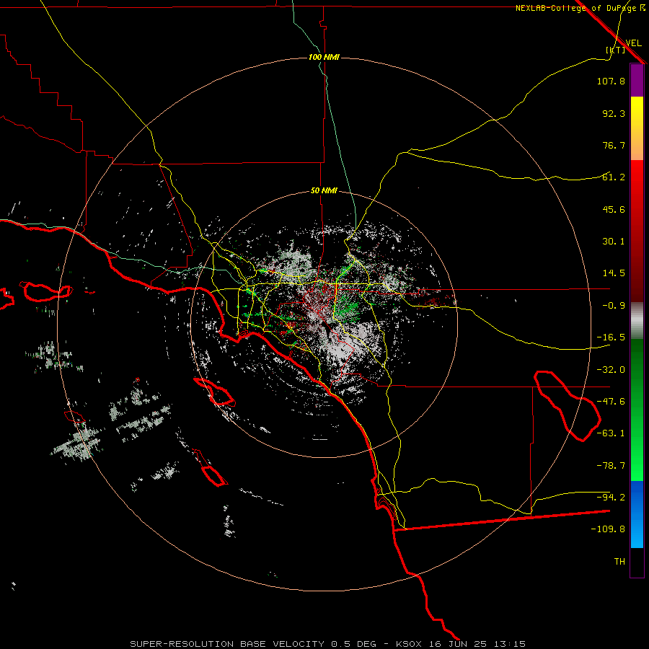649x649 pixels.
Task: Click the -0.9 legend value
Action: [x=614, y=306]
